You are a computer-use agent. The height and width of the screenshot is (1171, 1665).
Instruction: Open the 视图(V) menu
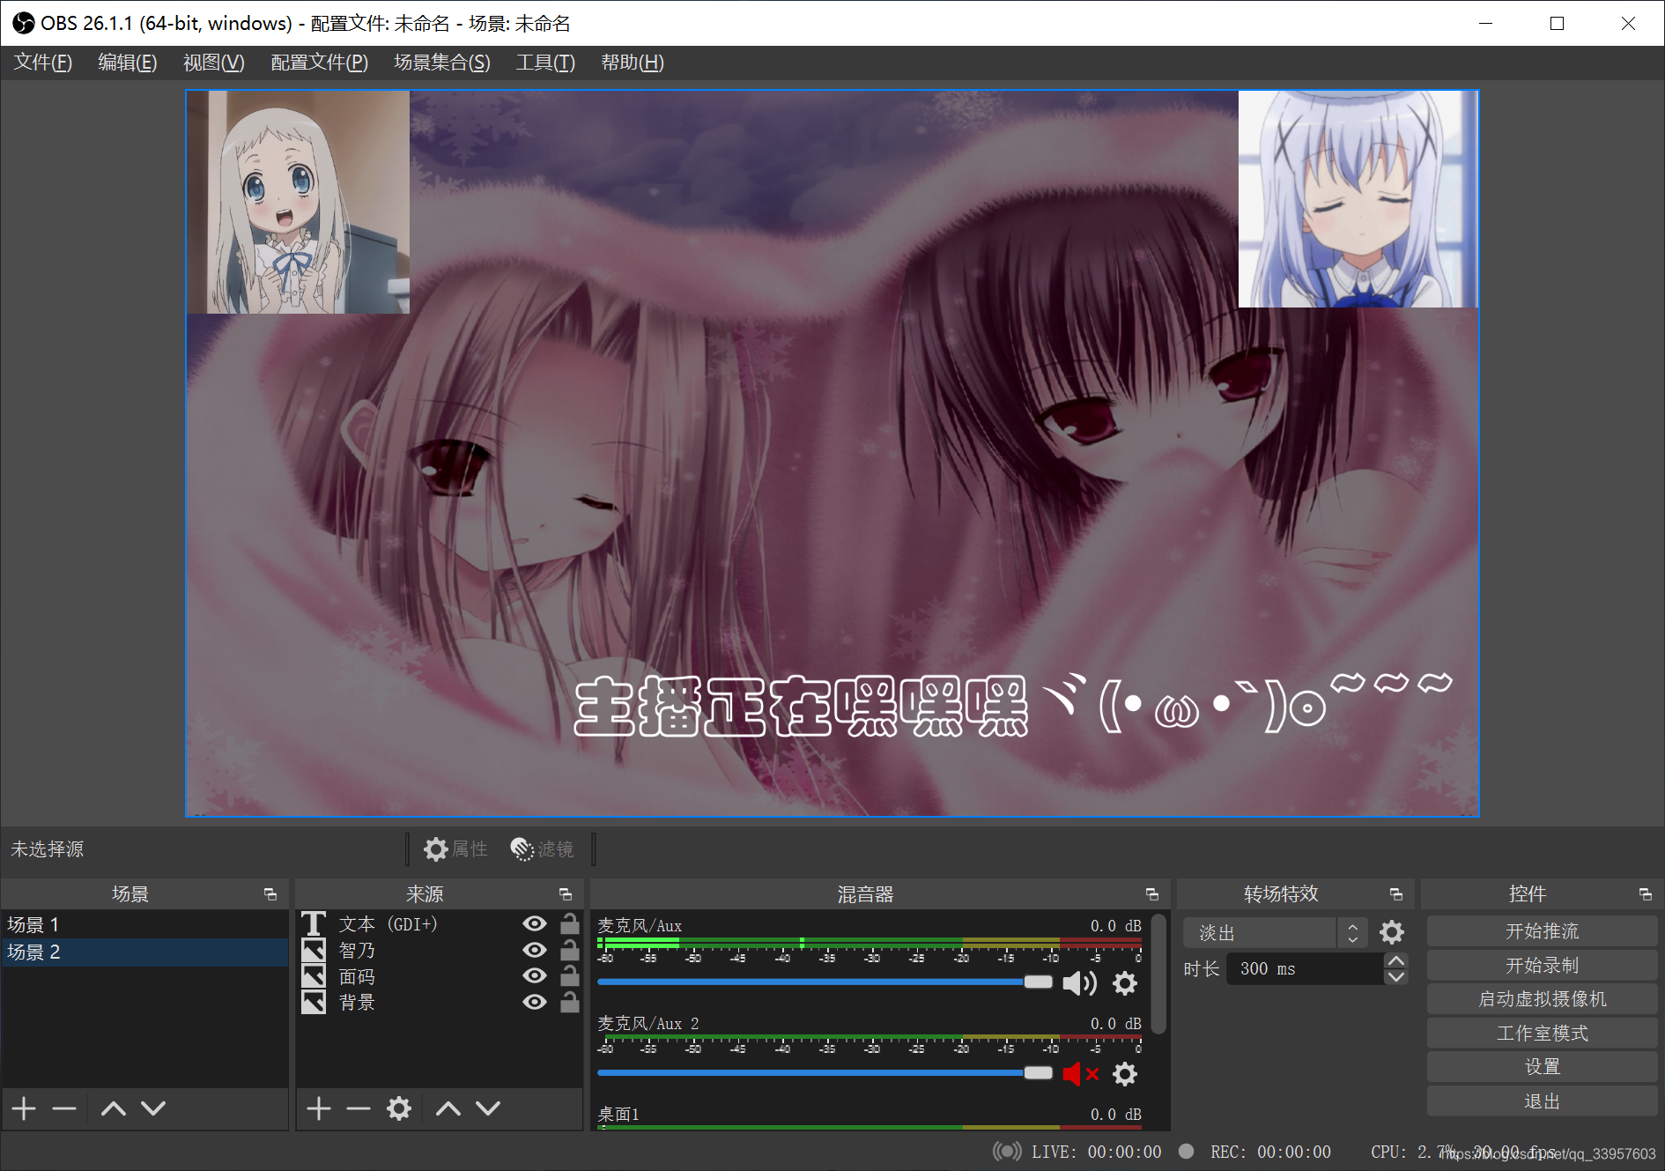(x=214, y=63)
